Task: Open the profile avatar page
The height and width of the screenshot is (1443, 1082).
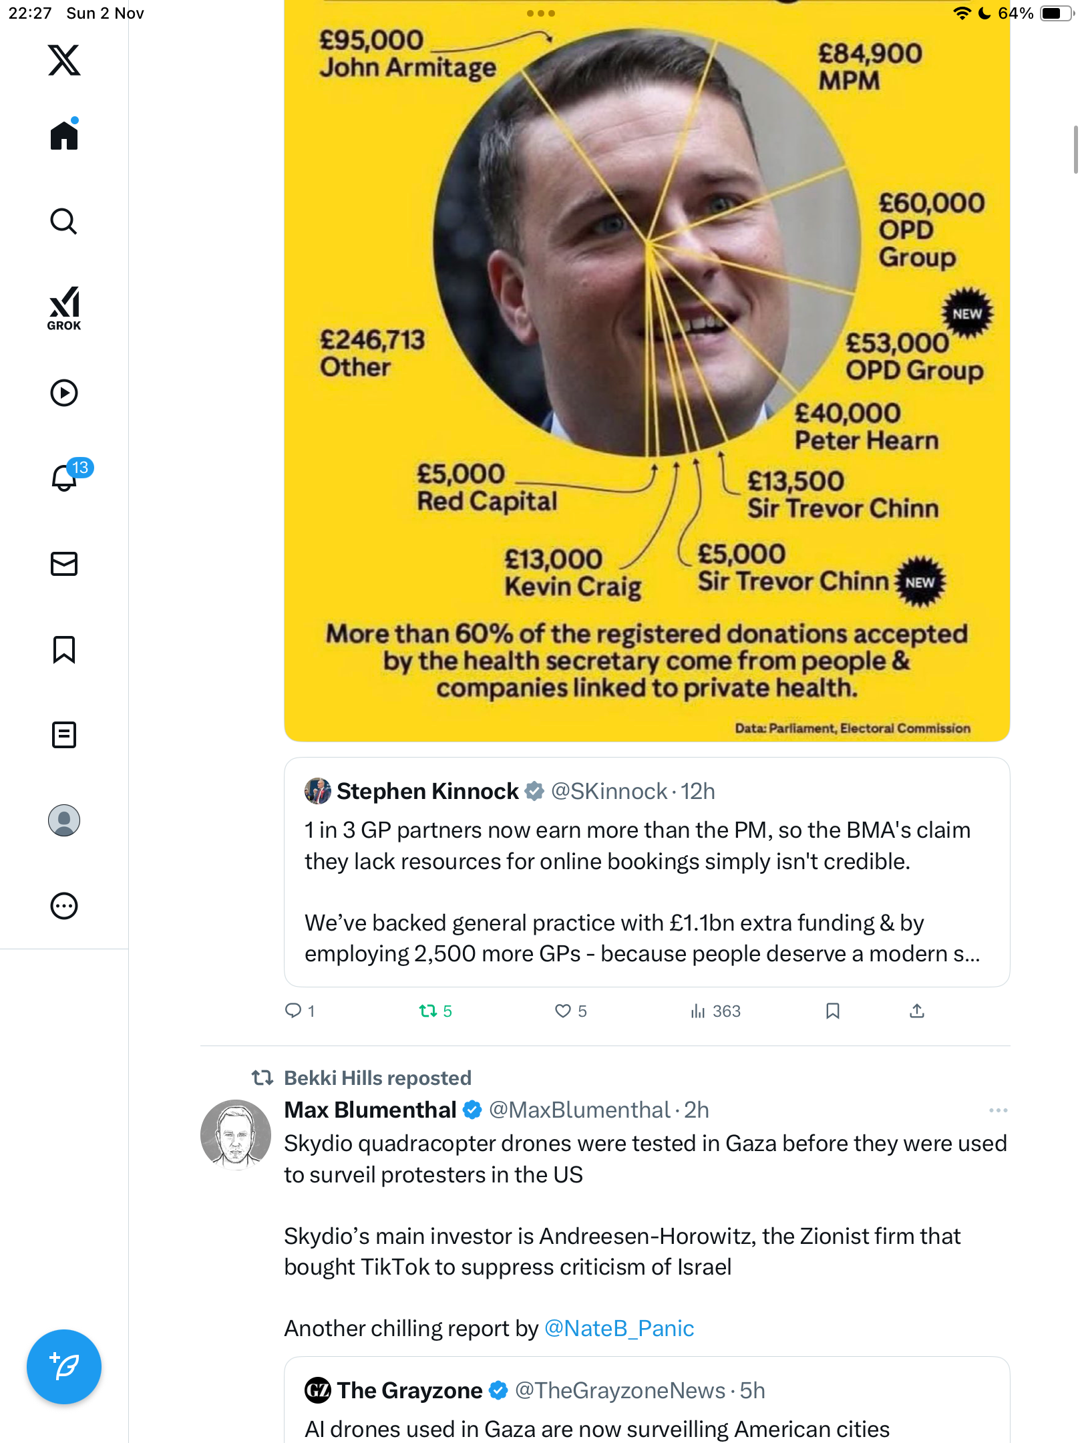Action: [x=64, y=820]
